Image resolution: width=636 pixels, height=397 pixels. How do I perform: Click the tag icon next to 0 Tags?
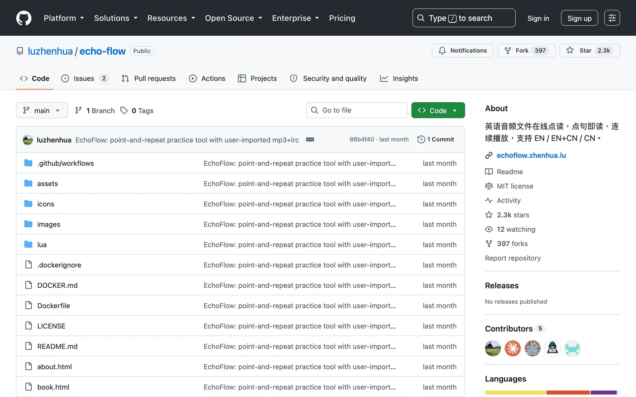tap(124, 111)
